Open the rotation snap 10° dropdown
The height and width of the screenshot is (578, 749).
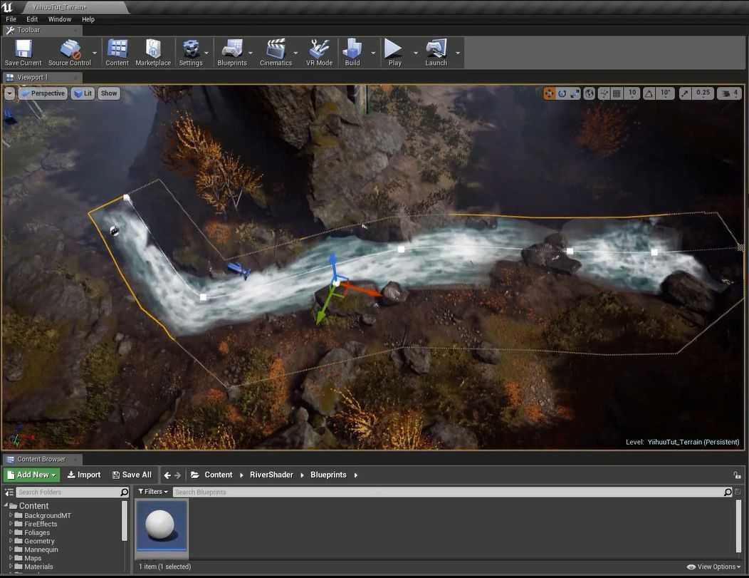(x=666, y=93)
